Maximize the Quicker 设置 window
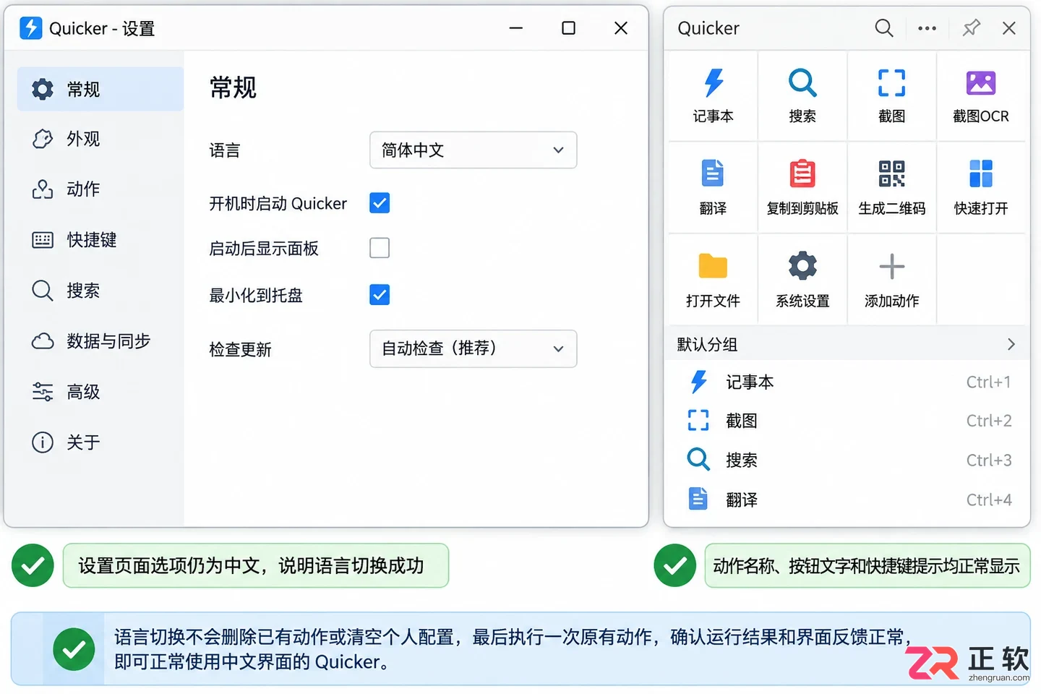 [568, 28]
